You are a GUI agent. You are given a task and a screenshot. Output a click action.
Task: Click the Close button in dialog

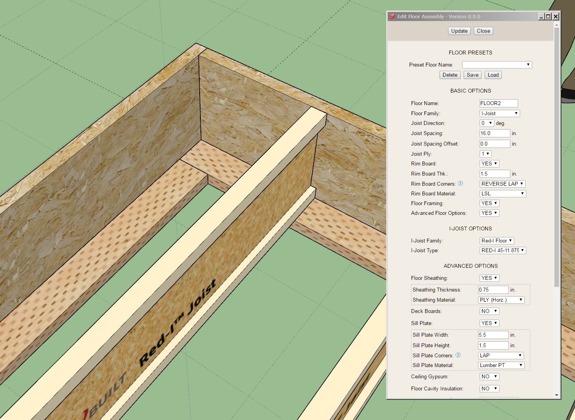coord(484,31)
